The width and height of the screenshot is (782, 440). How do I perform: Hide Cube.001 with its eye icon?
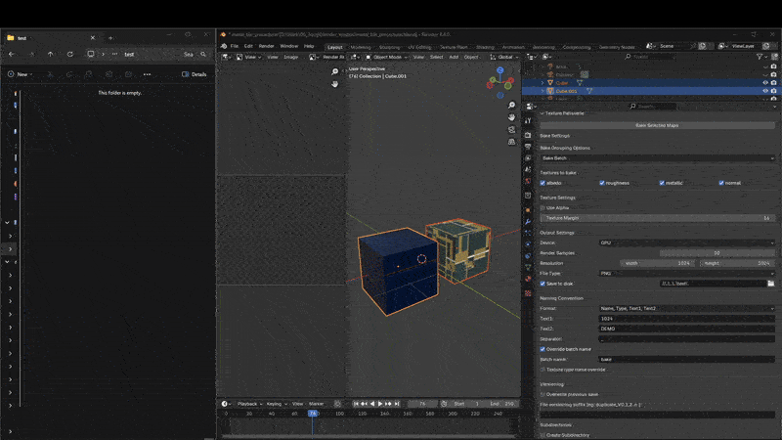765,91
